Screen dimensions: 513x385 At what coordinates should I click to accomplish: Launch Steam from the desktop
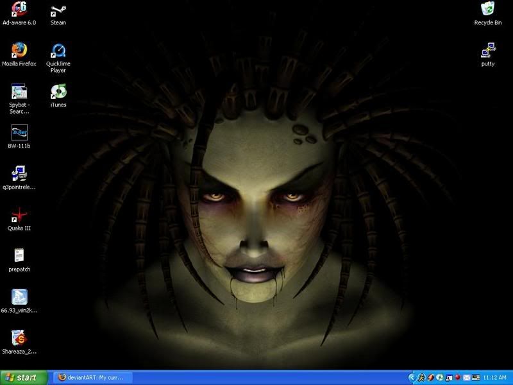tap(58, 13)
